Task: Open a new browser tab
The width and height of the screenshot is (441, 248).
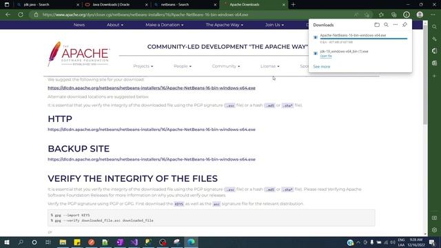Action: coord(293,5)
